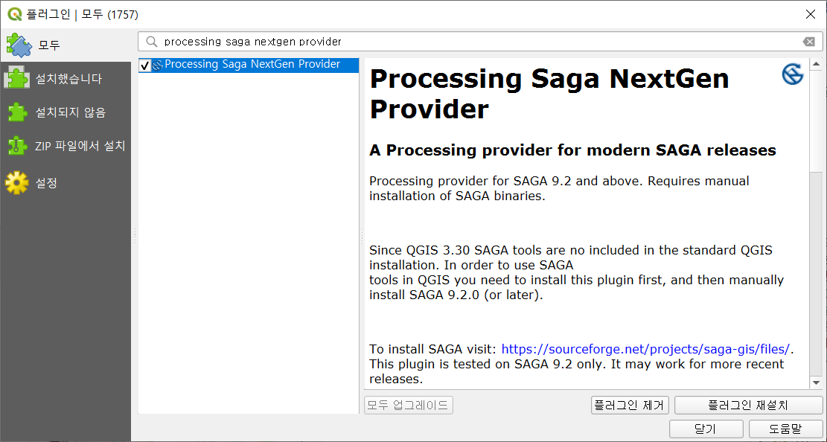Click the SAGA icon in the plugin list row

click(157, 65)
